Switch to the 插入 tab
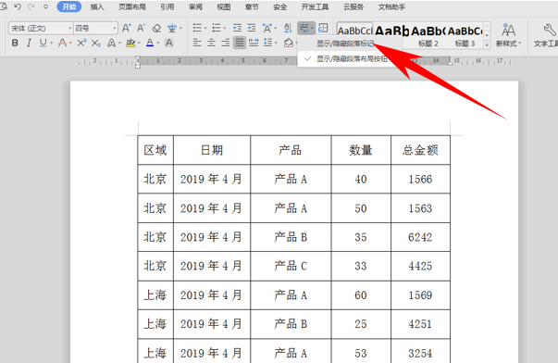 point(97,6)
